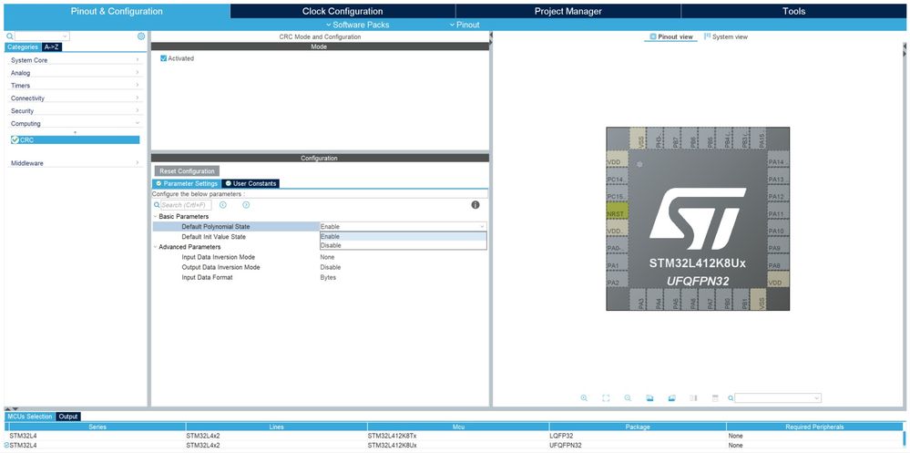
Task: Go to next parameter search result arrow
Action: coord(246,205)
